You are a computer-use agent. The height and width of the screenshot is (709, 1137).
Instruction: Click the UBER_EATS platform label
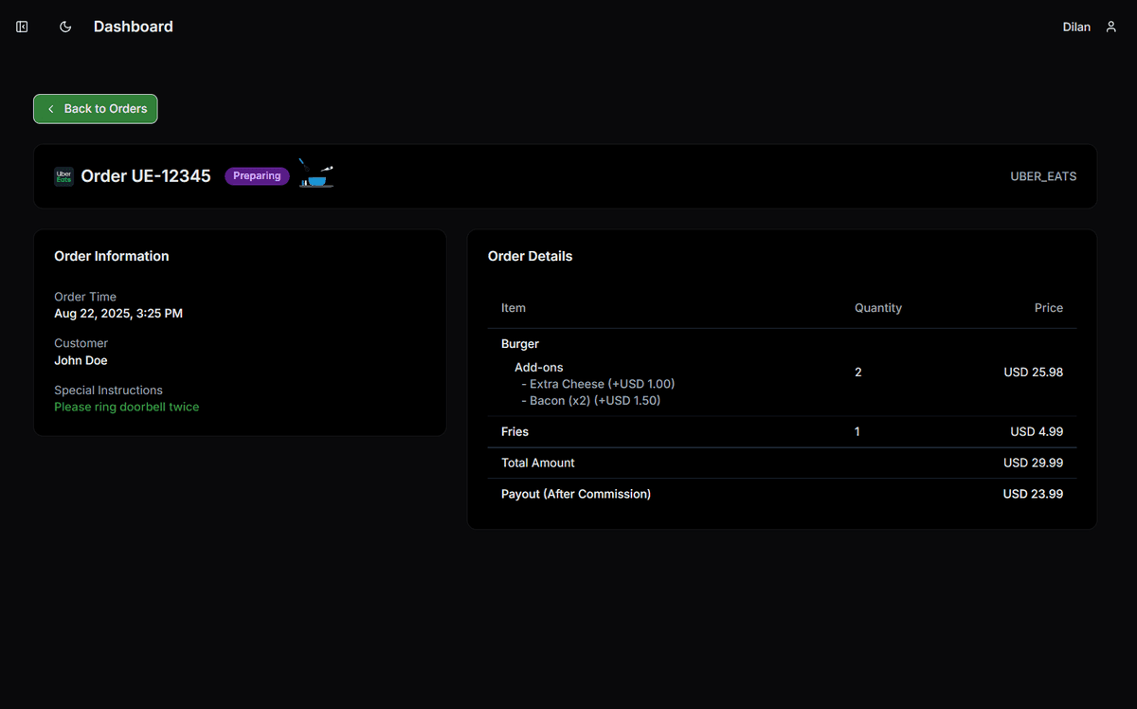pyautogui.click(x=1043, y=176)
